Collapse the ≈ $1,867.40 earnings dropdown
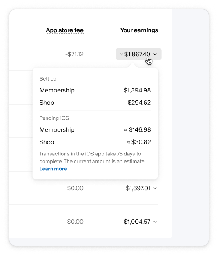The height and width of the screenshot is (255, 218). tap(138, 54)
